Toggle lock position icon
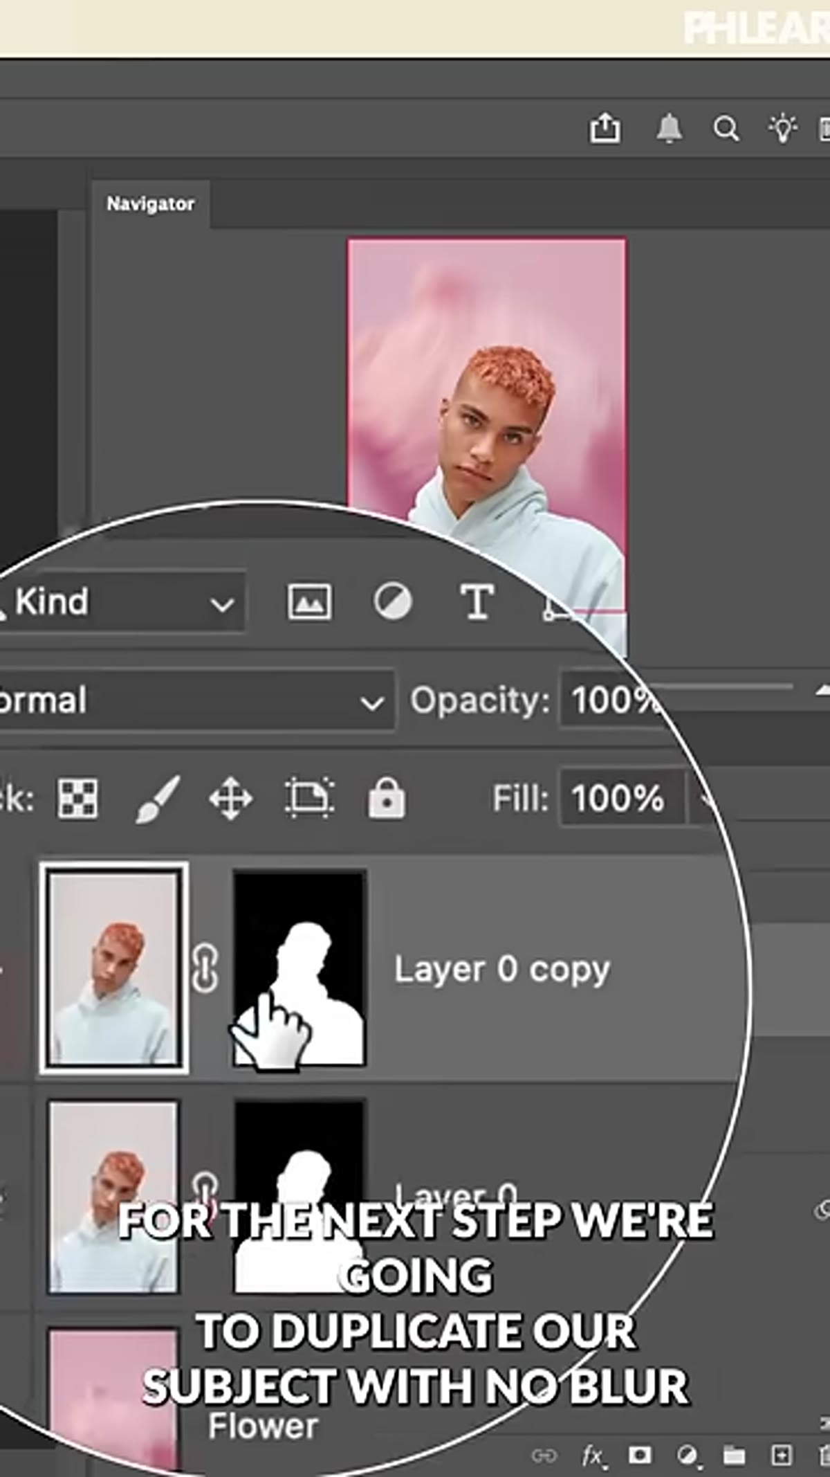The width and height of the screenshot is (830, 1477). click(230, 799)
